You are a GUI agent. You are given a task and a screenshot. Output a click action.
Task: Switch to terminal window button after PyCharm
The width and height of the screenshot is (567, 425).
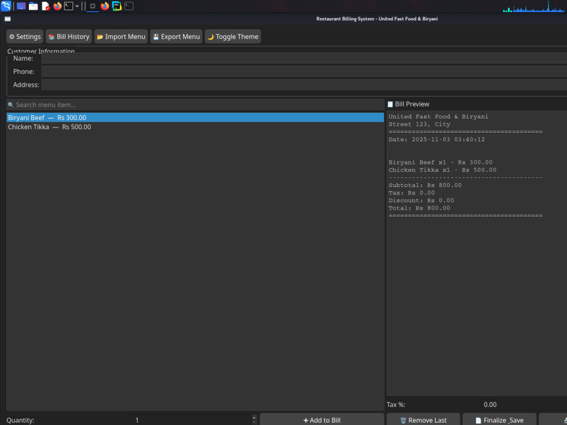coord(129,6)
